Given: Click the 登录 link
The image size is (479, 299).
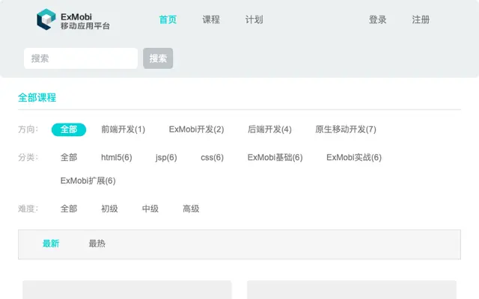Looking at the screenshot, I should [377, 19].
